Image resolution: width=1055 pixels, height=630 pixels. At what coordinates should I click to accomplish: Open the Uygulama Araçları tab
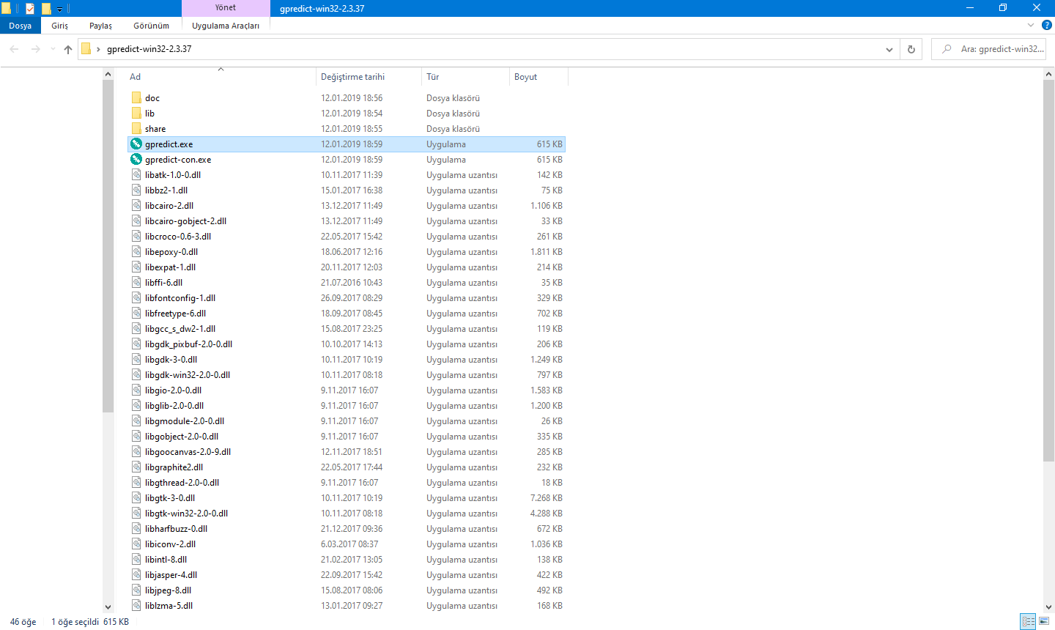click(226, 26)
